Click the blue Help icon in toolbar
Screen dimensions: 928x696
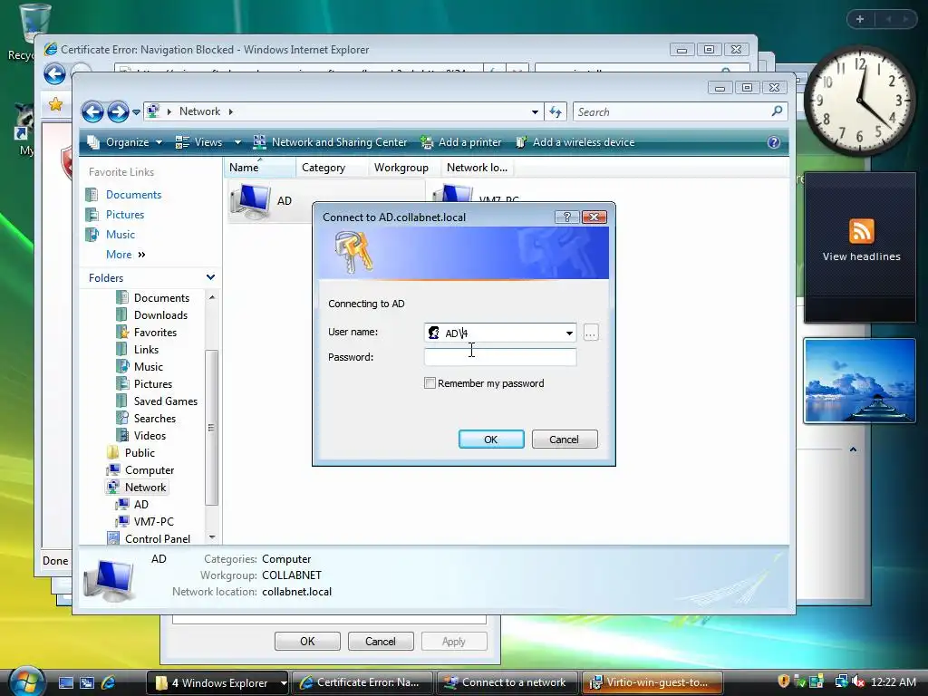tap(774, 142)
